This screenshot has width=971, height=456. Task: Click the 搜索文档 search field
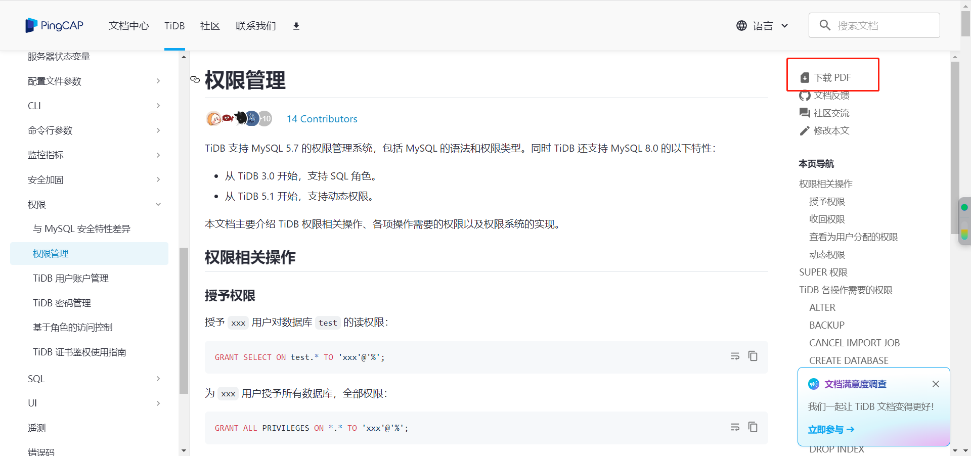(x=874, y=25)
